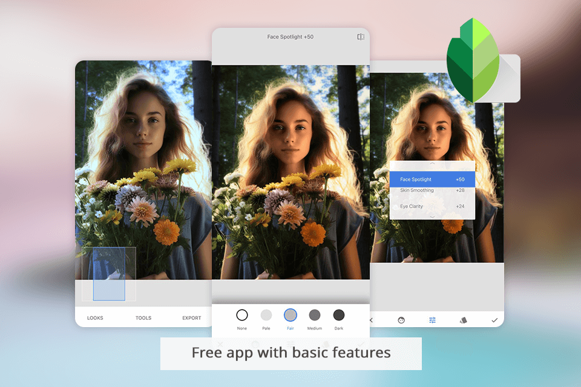Select the Fair skin tone swatch
The image size is (581, 387).
coord(290,315)
